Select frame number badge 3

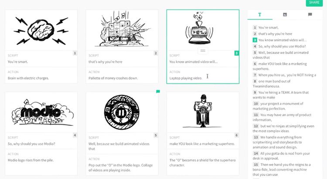point(236,53)
